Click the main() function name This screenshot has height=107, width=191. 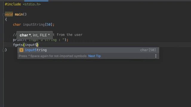click(x=21, y=14)
